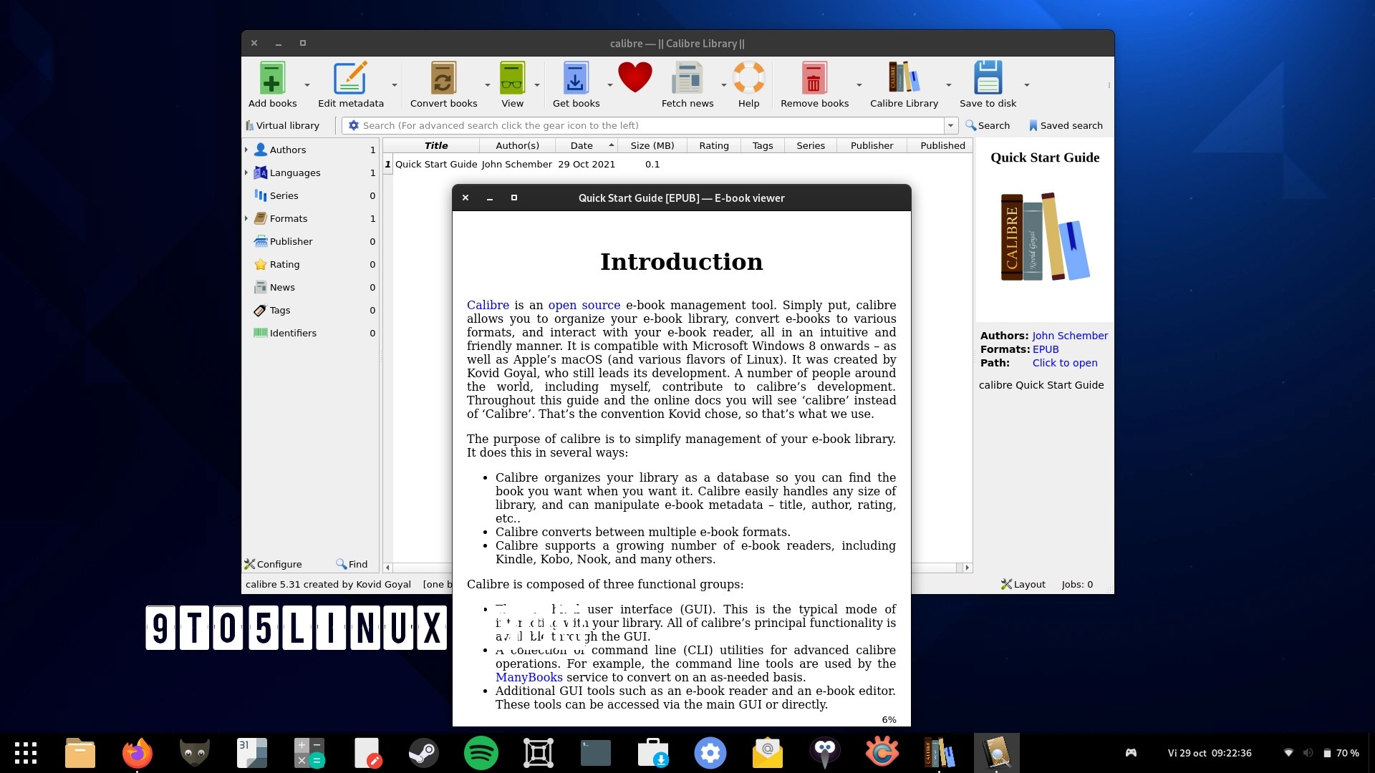Select the Remove books icon
Viewport: 1375px width, 773px height.
pos(814,77)
